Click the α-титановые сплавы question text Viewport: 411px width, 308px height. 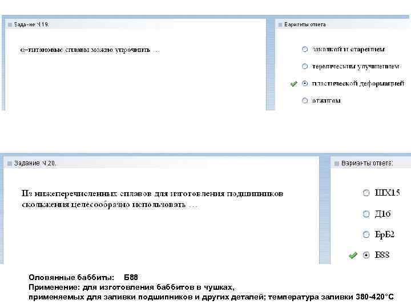click(x=90, y=50)
